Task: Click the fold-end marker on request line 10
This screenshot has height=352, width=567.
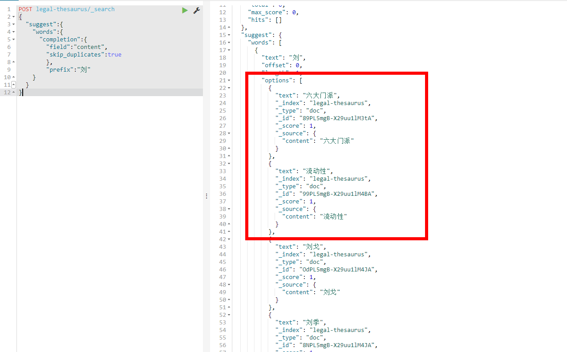Action: click(14, 77)
